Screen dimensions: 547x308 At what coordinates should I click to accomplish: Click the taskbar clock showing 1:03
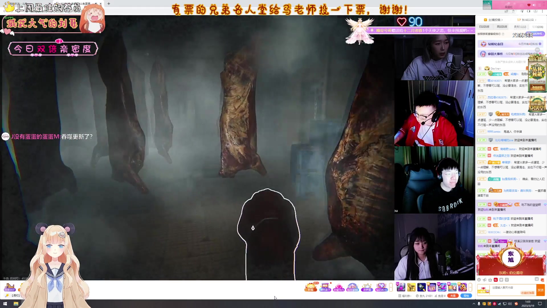[528, 304]
